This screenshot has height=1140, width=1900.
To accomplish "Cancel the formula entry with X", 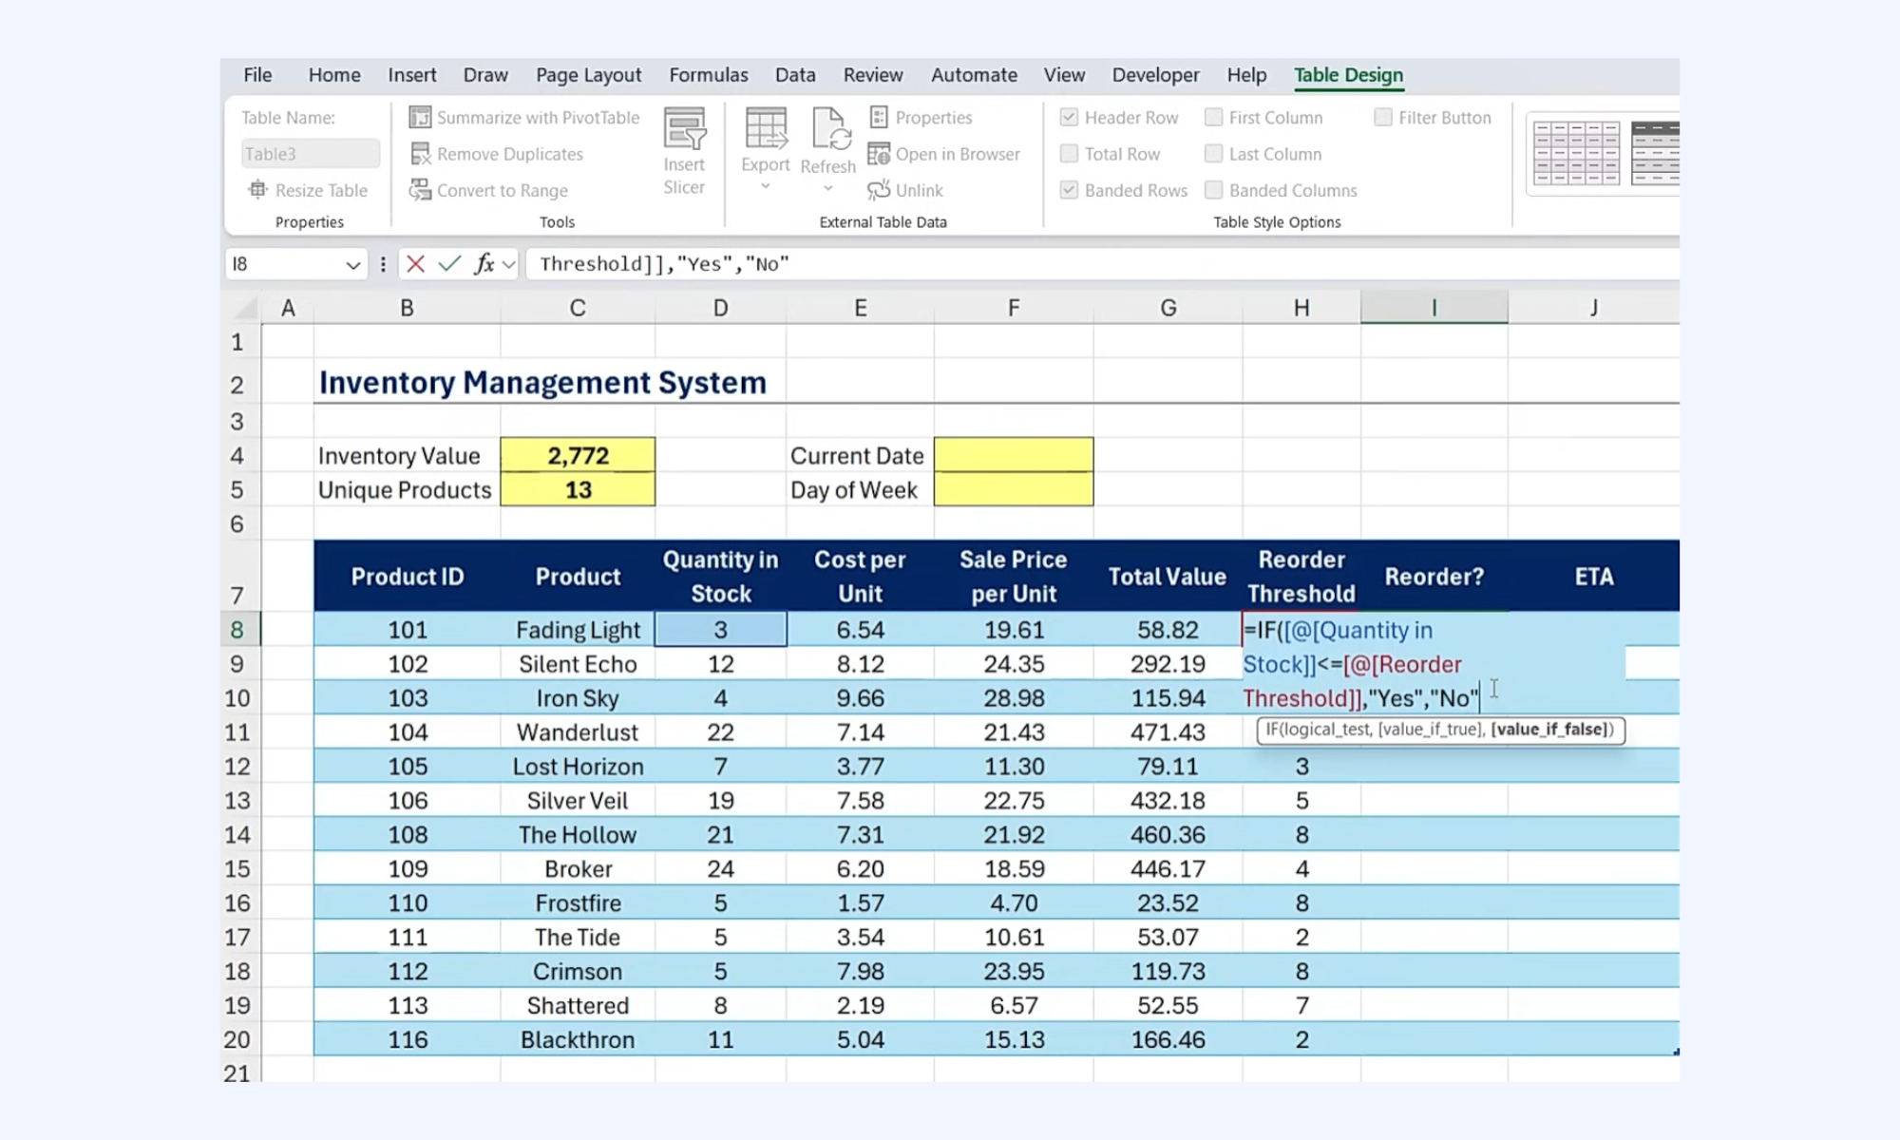I will pyautogui.click(x=415, y=264).
